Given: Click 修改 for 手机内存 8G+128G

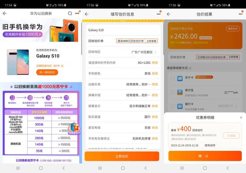Looking at the screenshot, I should [x=155, y=63].
